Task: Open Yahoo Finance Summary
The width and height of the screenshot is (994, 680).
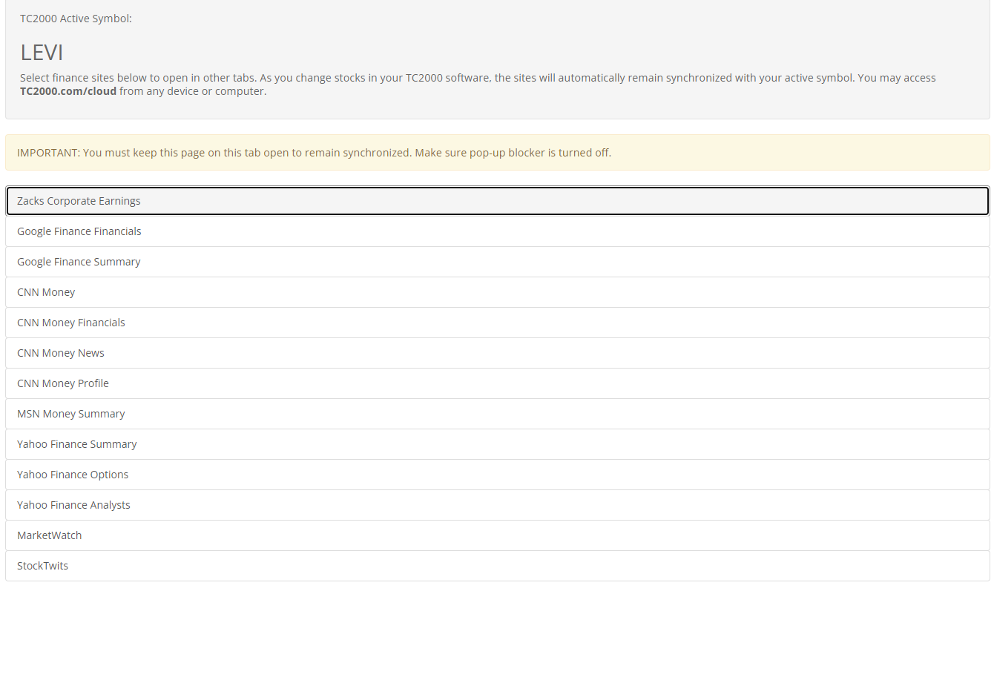Action: tap(497, 444)
